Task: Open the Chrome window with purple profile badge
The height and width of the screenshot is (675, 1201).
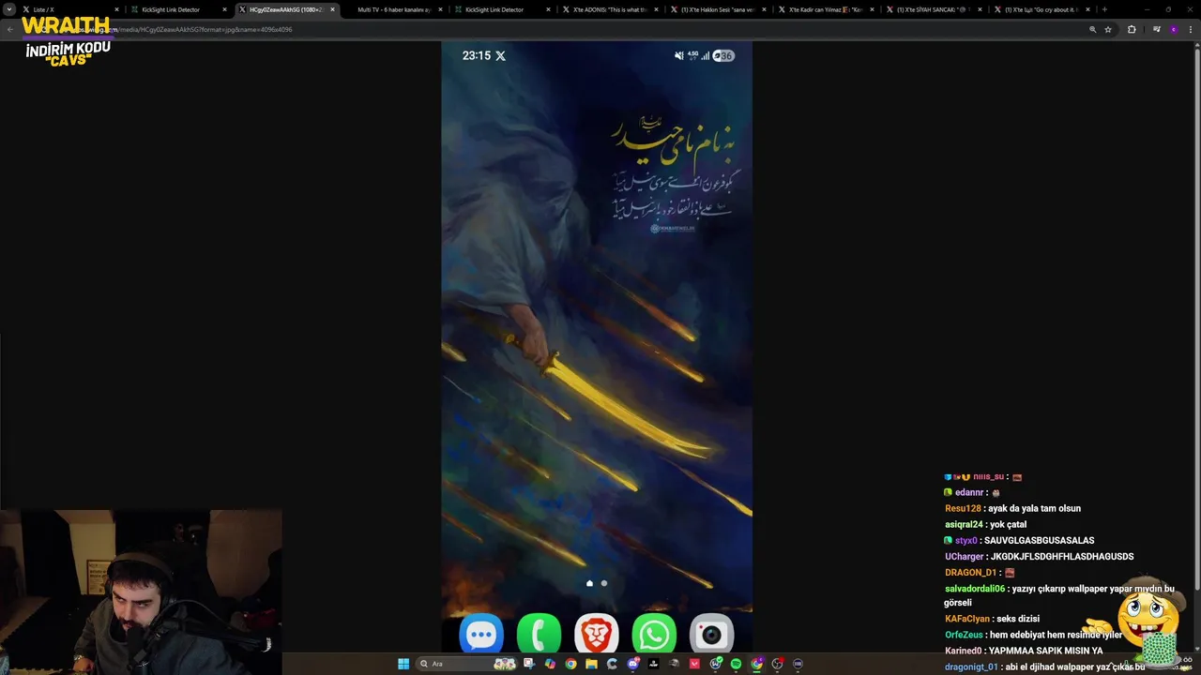Action: [756, 664]
